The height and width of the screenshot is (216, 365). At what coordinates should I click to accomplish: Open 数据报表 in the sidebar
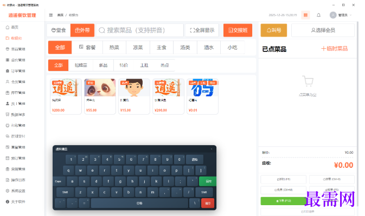(x=15, y=115)
